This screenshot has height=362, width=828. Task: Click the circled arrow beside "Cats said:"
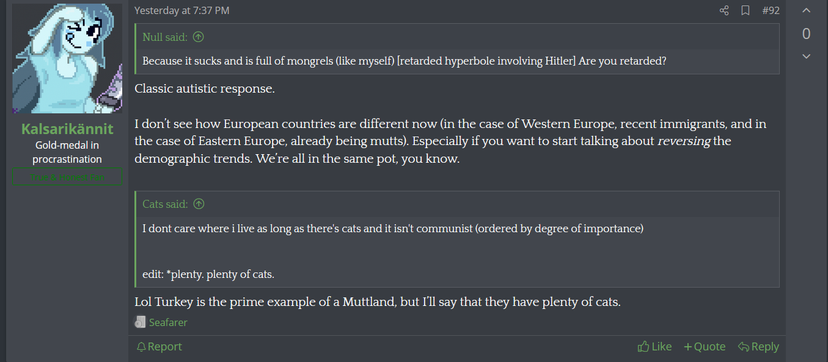pyautogui.click(x=199, y=204)
